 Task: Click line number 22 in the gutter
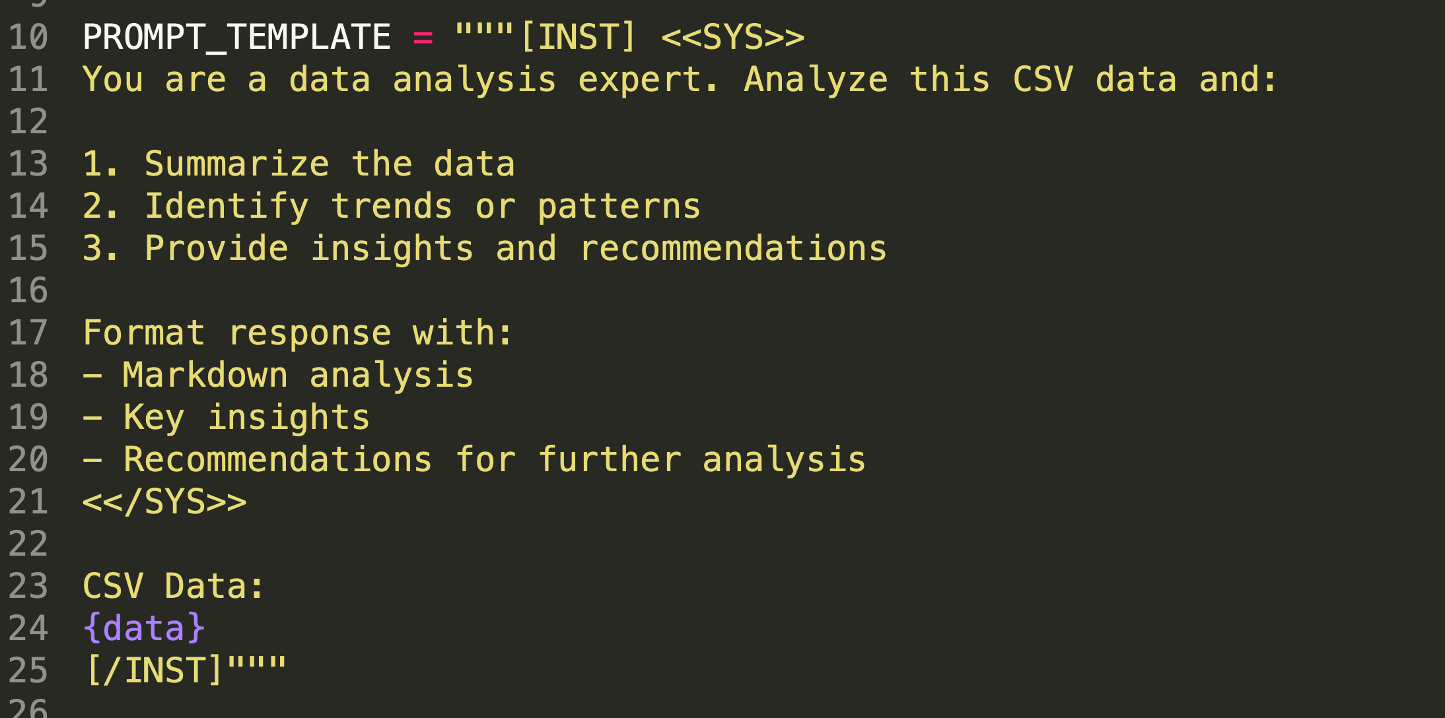[28, 544]
